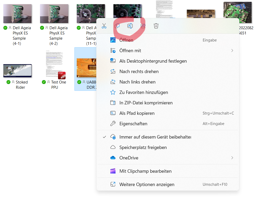Expand the OneDrive chevron arrow
256x203 pixels.
pyautogui.click(x=232, y=158)
